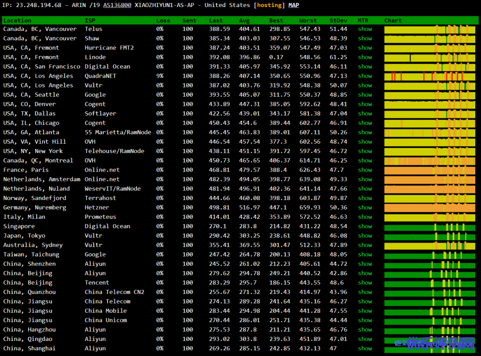The height and width of the screenshot is (356, 481).
Task: Show MTR for Paris Online.net row
Action: point(365,170)
